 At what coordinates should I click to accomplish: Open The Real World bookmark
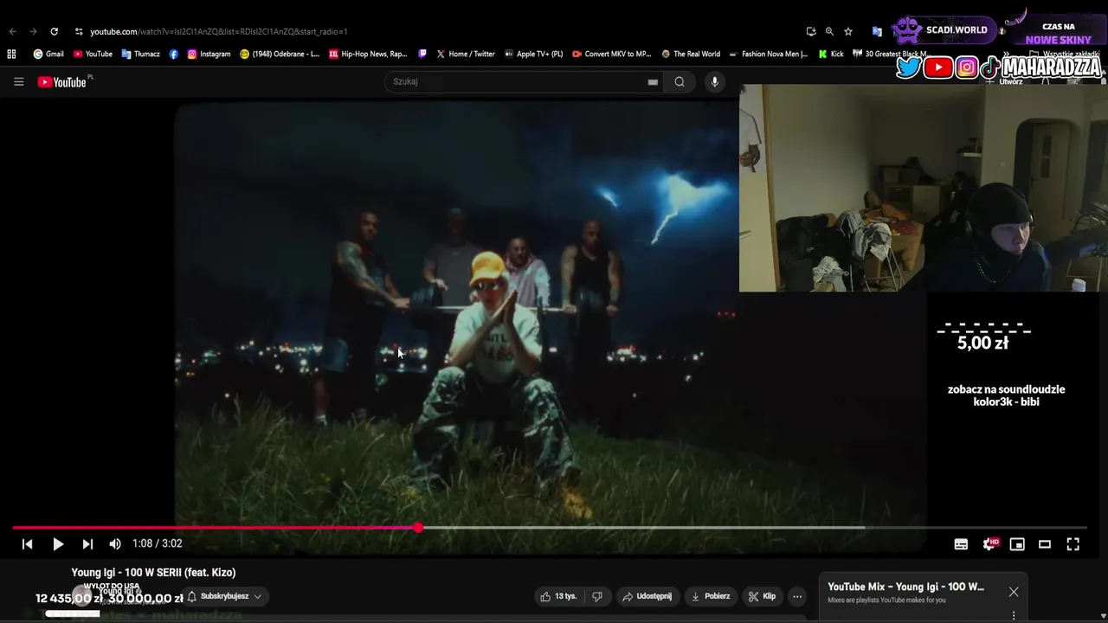tap(690, 54)
